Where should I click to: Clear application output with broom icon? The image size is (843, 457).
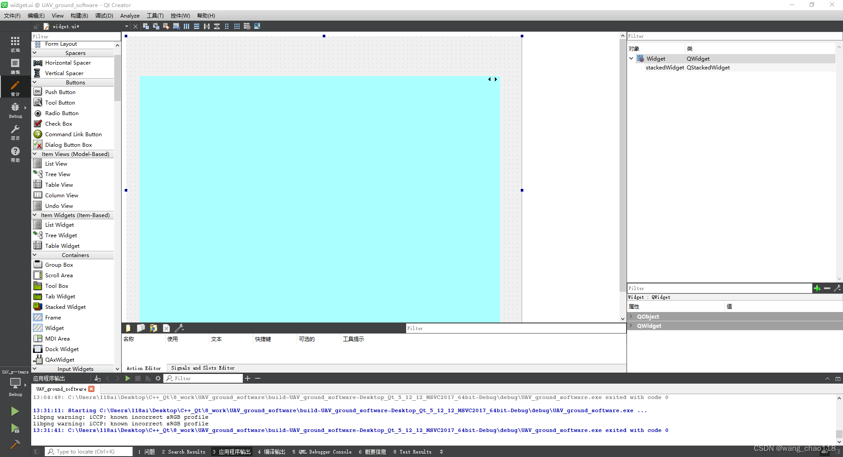tap(97, 378)
